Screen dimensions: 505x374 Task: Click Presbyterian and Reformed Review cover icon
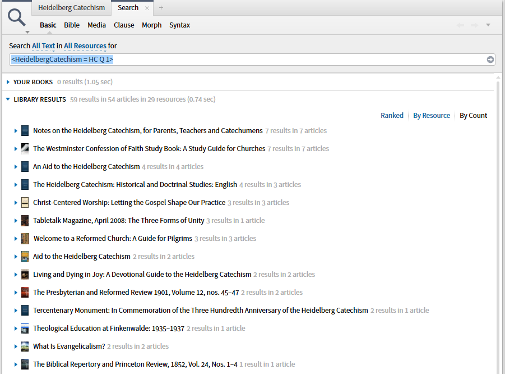[x=25, y=293]
